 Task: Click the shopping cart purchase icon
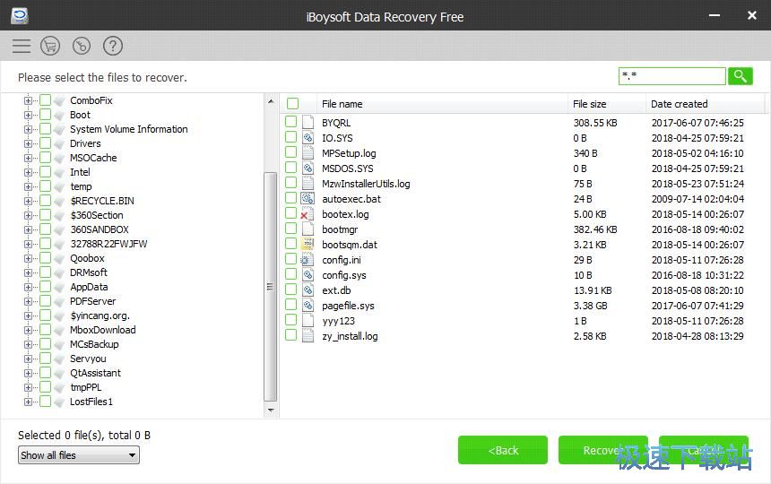click(x=50, y=46)
